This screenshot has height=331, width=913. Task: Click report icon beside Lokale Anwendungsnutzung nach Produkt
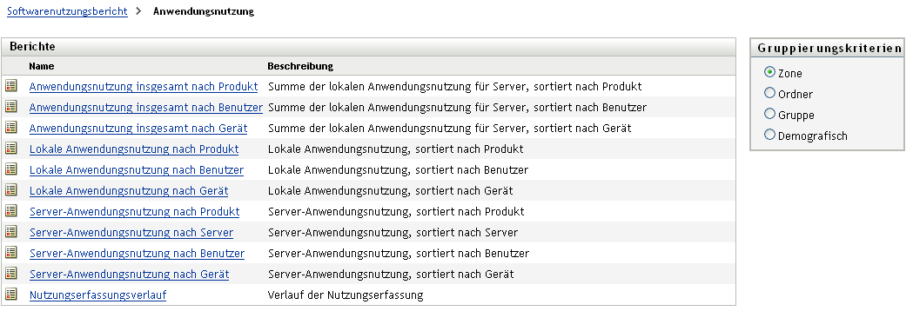click(x=11, y=149)
